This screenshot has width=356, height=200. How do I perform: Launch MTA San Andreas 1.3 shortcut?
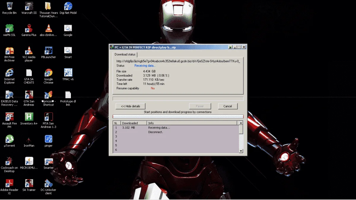pos(48,120)
